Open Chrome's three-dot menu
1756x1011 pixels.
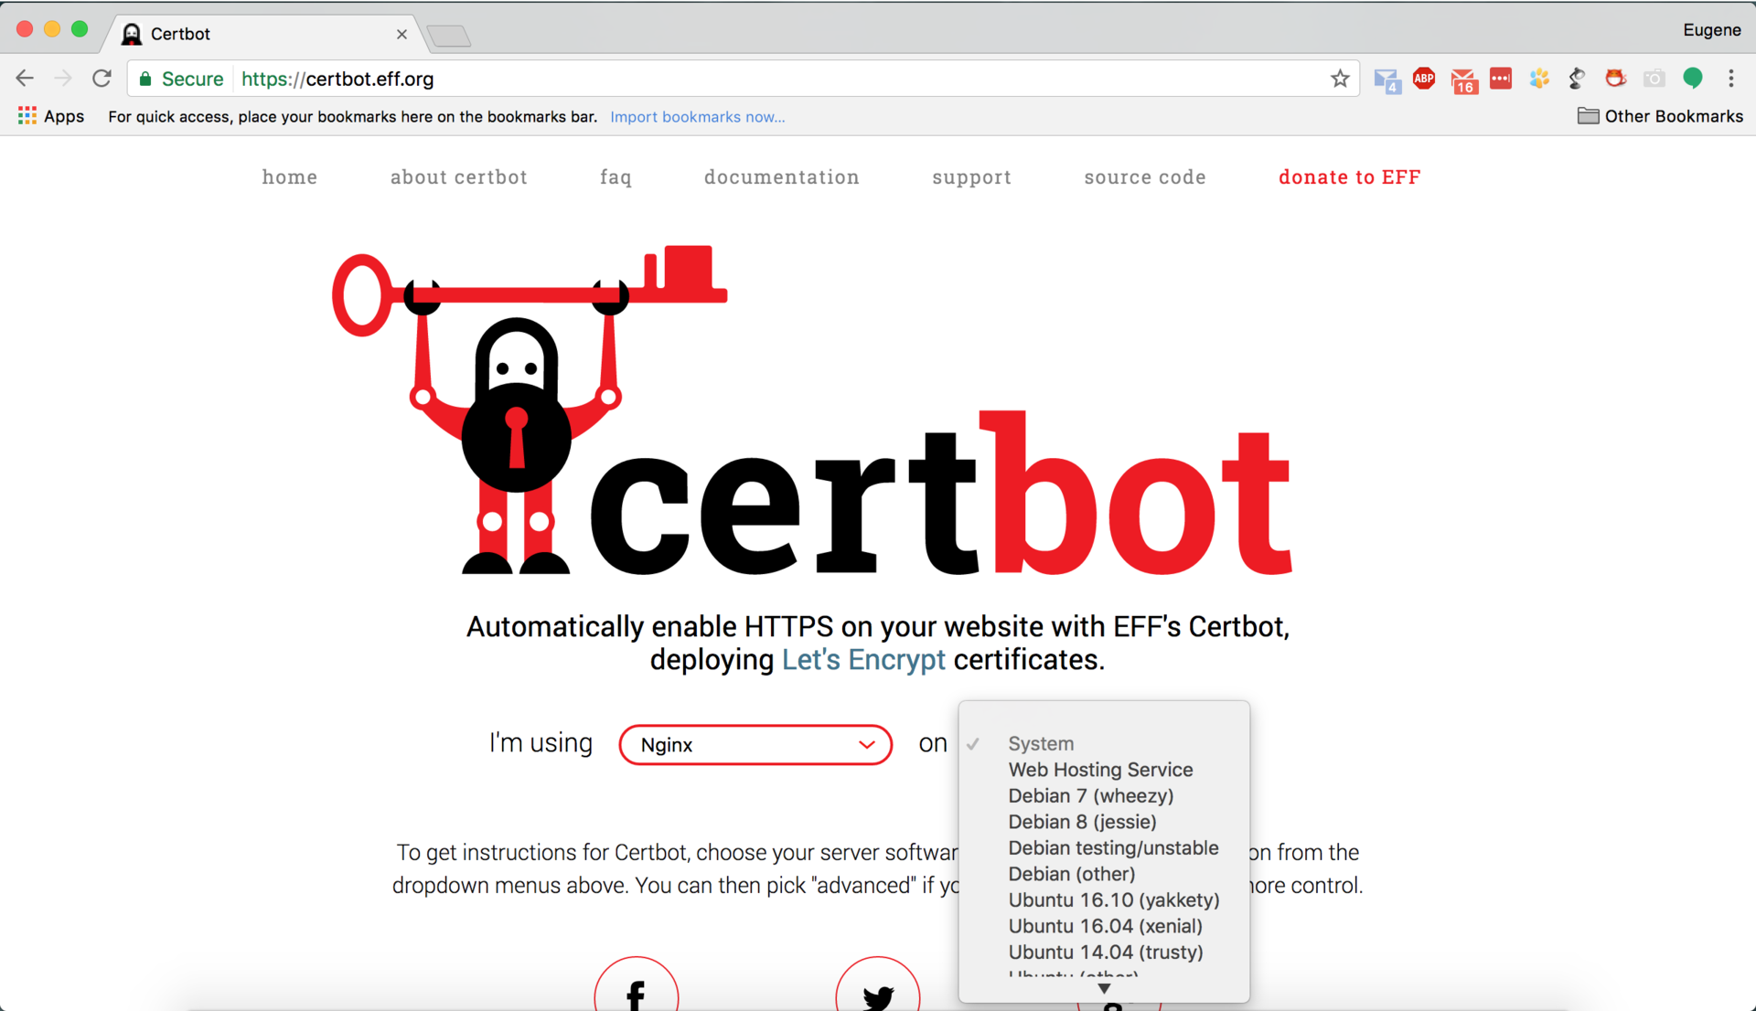pyautogui.click(x=1731, y=80)
